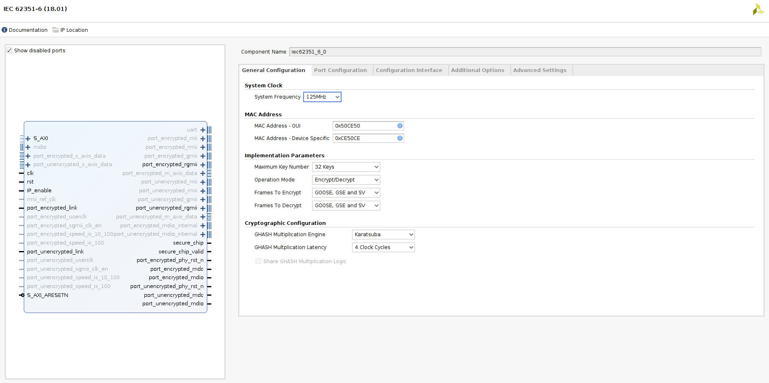Image resolution: width=769 pixels, height=383 pixels.
Task: Open the Maximum Key Number dropdown
Action: point(346,167)
